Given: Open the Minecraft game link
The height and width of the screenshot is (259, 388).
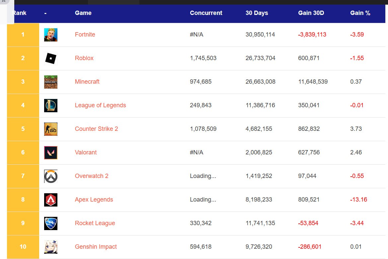Looking at the screenshot, I should click(87, 82).
